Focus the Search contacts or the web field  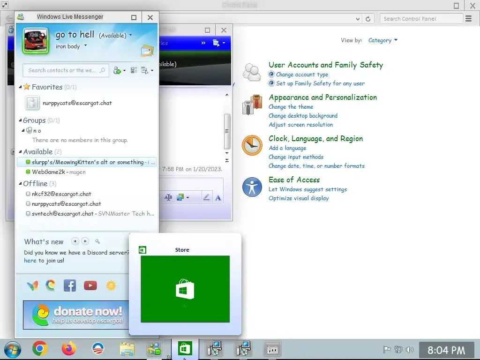tap(66, 70)
